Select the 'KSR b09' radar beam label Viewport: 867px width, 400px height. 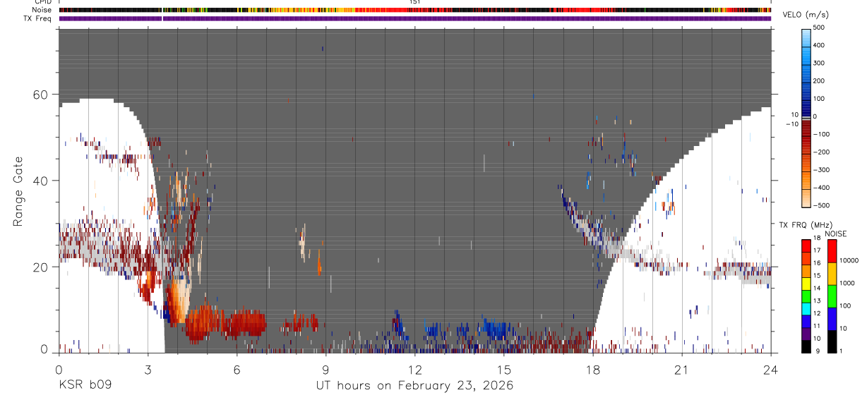[85, 386]
